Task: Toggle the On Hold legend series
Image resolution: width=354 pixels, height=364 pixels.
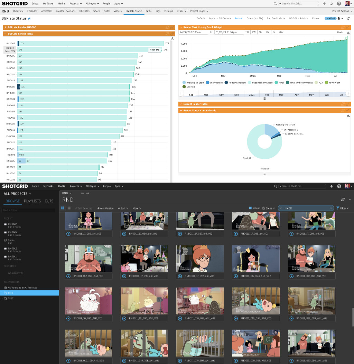Action: point(184,87)
